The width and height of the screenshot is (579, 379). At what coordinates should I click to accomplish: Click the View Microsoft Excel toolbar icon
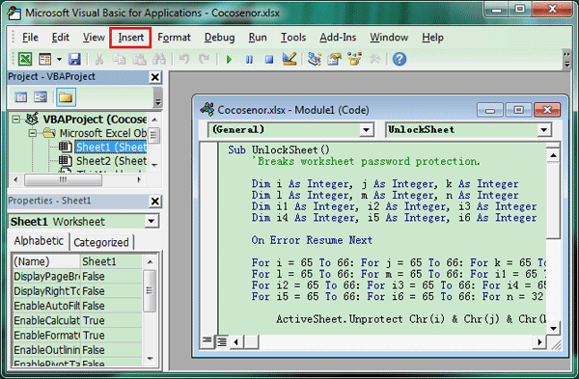pyautogui.click(x=25, y=59)
